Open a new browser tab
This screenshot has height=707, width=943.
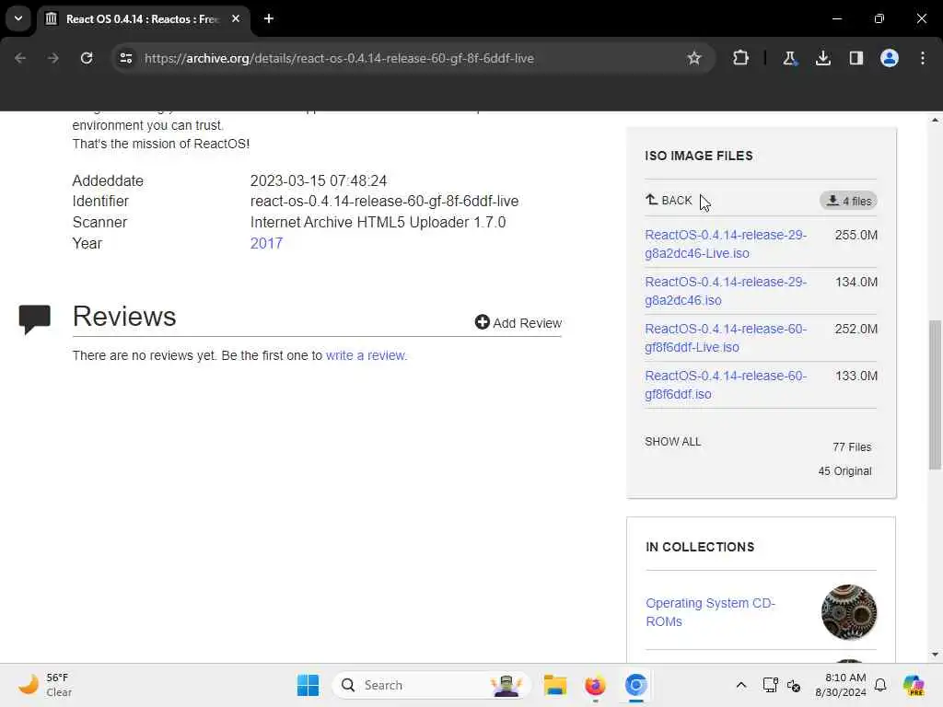tap(269, 18)
